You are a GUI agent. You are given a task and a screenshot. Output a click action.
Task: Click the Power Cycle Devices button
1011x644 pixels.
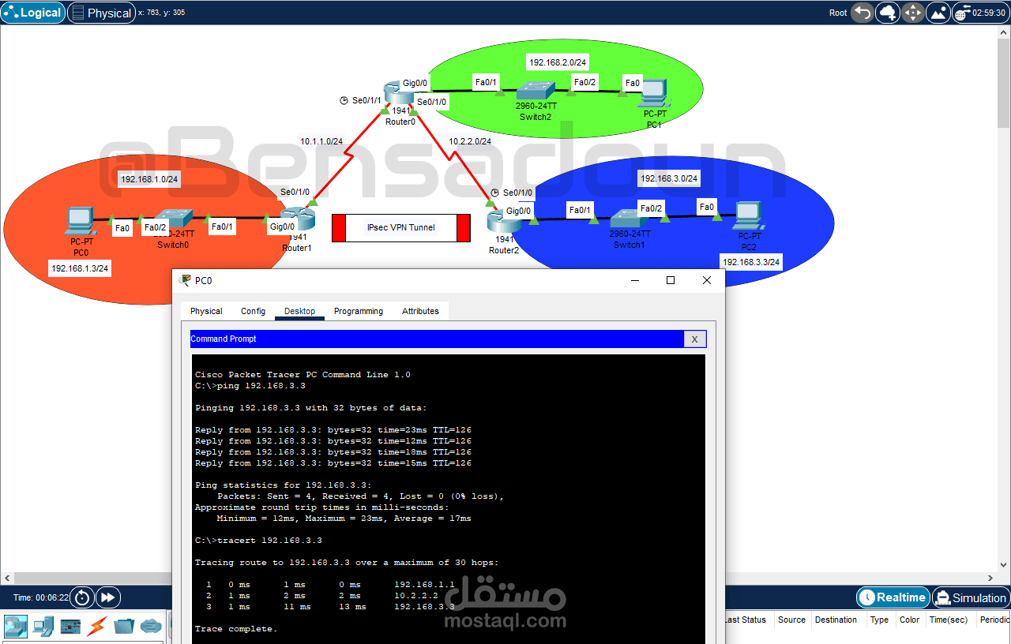82,597
